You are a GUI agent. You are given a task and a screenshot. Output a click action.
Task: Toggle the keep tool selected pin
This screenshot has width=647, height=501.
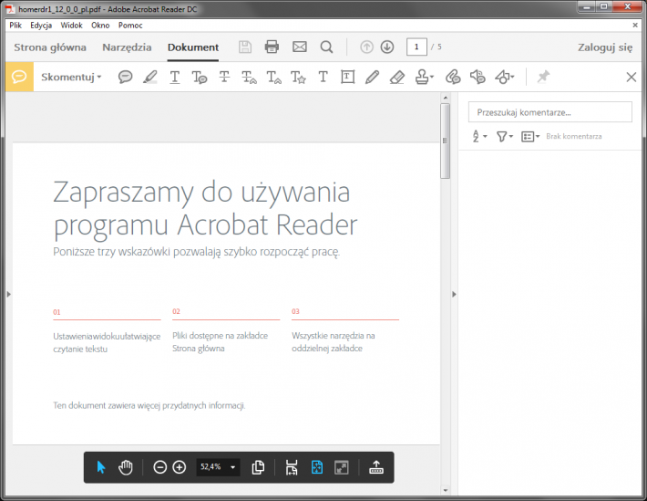coord(543,77)
